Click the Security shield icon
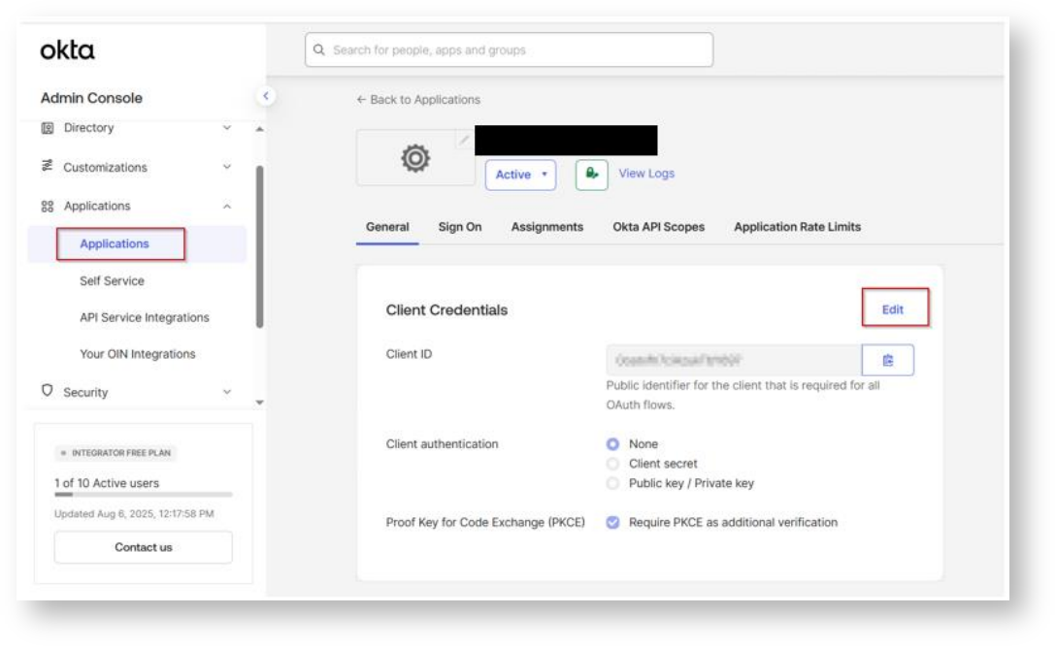This screenshot has height=647, width=1056. [48, 391]
